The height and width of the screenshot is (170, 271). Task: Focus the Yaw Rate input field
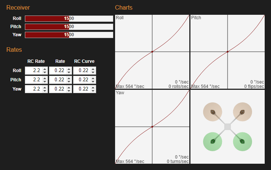tap(58, 89)
